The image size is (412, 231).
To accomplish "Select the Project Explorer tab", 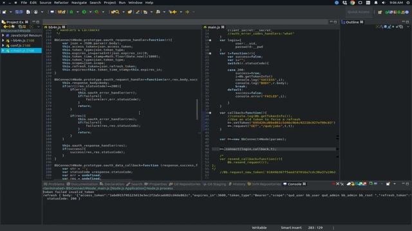I will pos(15,22).
